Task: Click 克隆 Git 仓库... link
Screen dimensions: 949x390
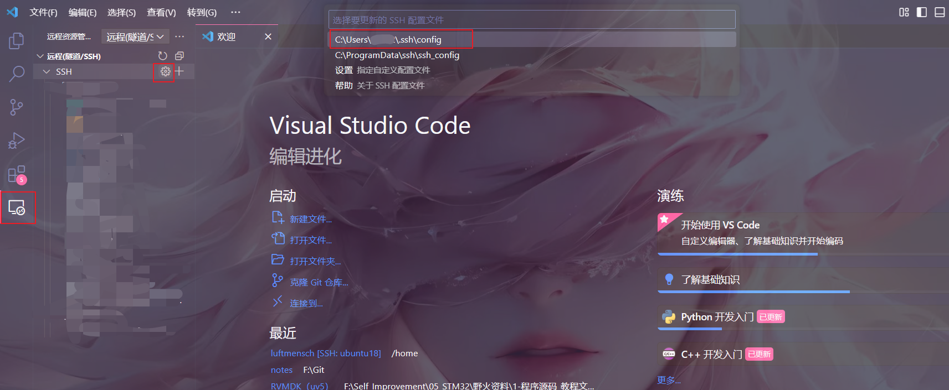Action: 319,282
